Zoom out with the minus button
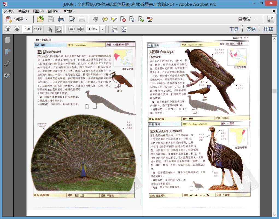279x219 pixels. coord(71,29)
